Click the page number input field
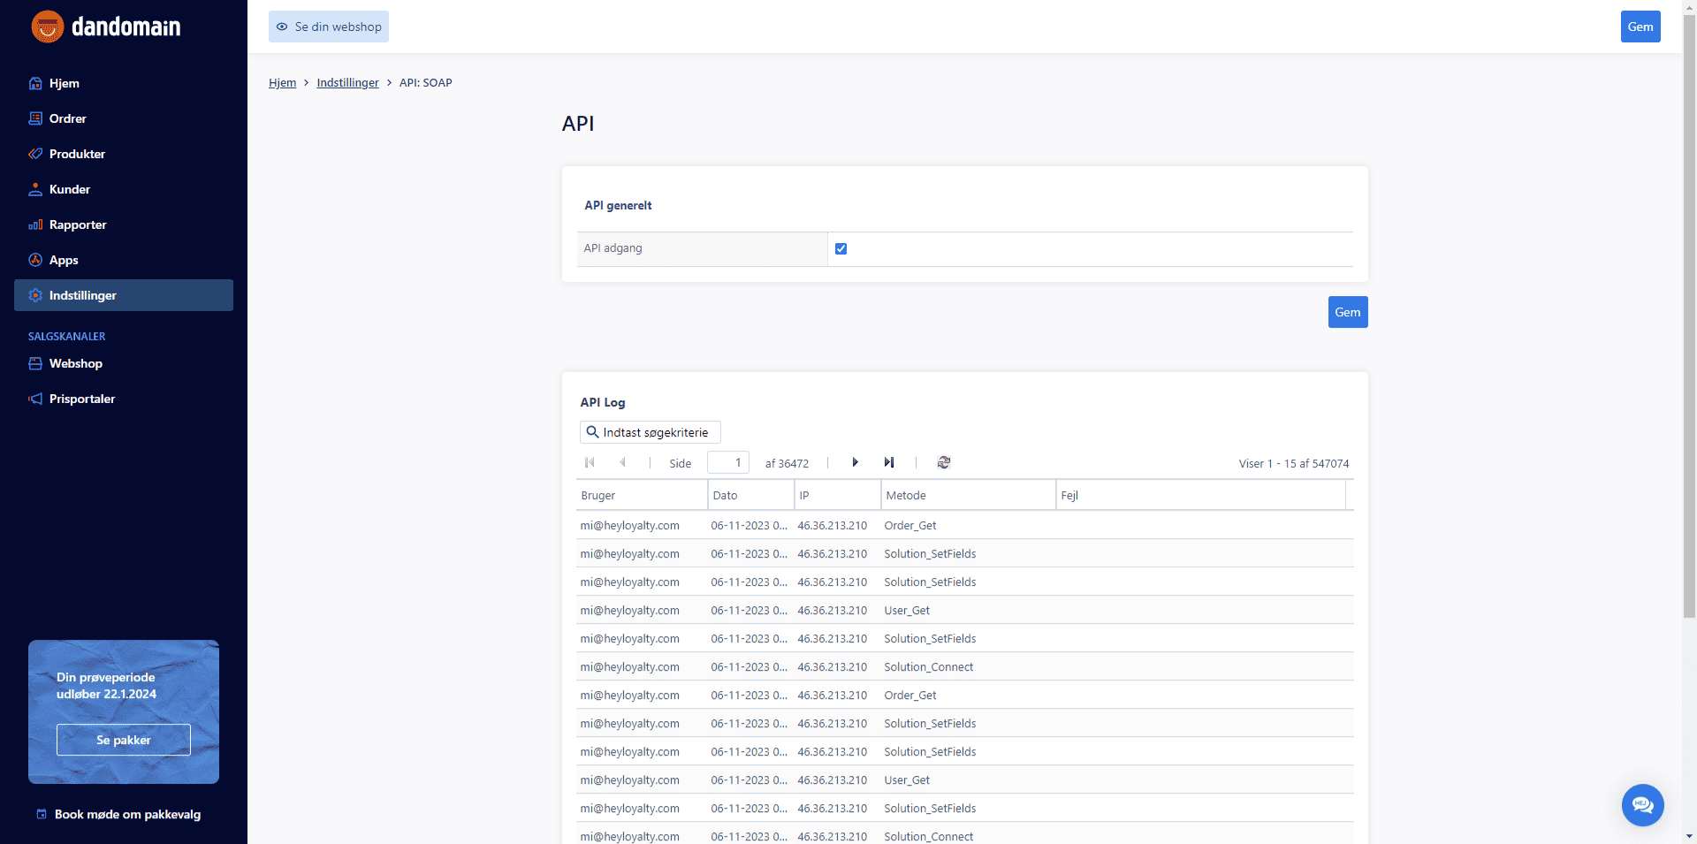This screenshot has width=1697, height=844. point(727,462)
